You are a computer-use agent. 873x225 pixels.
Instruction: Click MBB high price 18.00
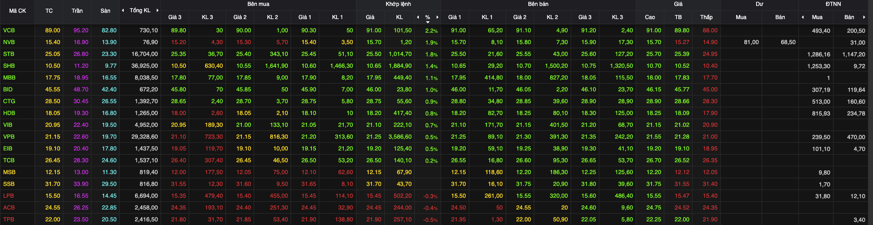[x=654, y=78]
